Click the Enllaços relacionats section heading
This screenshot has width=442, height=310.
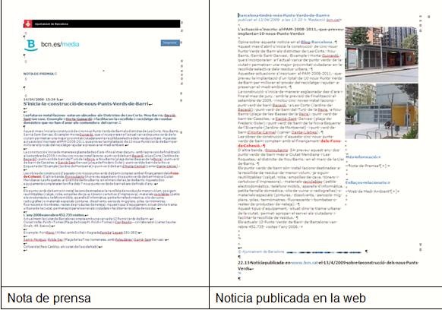(368, 182)
